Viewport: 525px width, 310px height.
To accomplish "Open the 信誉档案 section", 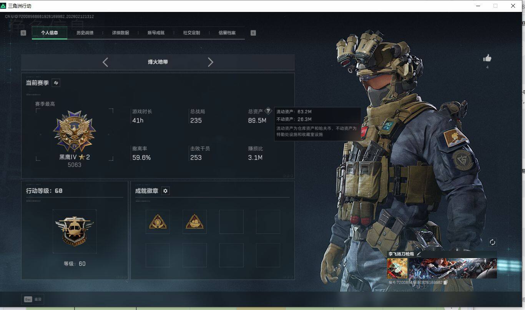I will pyautogui.click(x=227, y=33).
